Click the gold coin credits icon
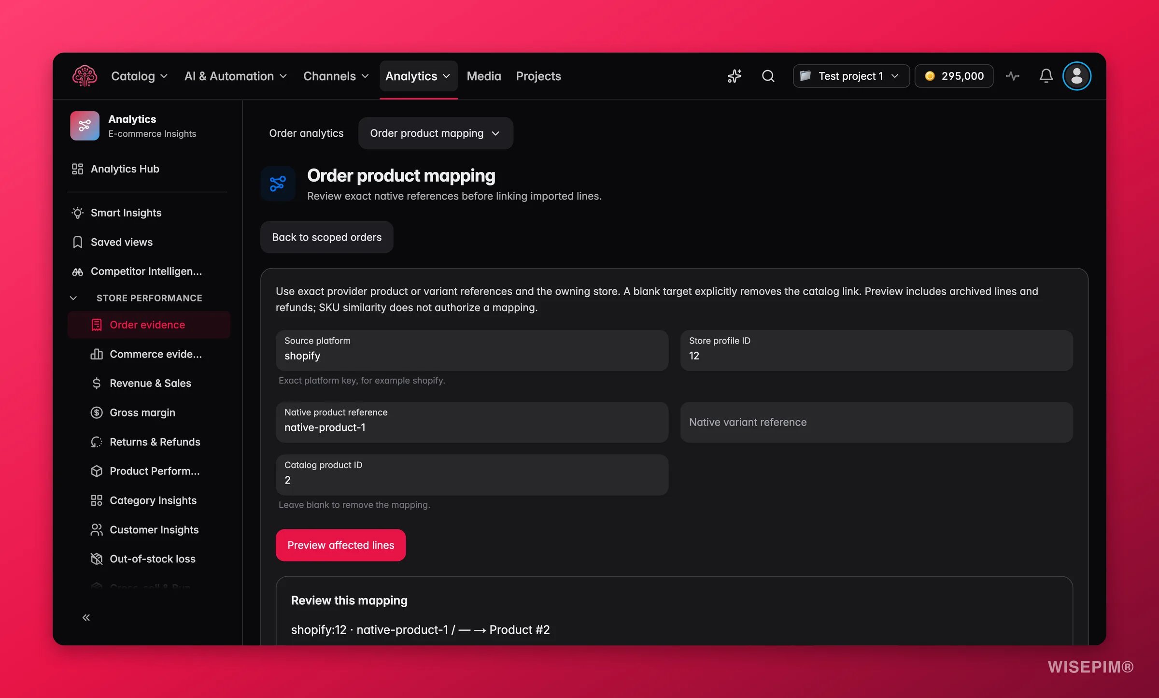This screenshot has width=1159, height=698. click(930, 76)
